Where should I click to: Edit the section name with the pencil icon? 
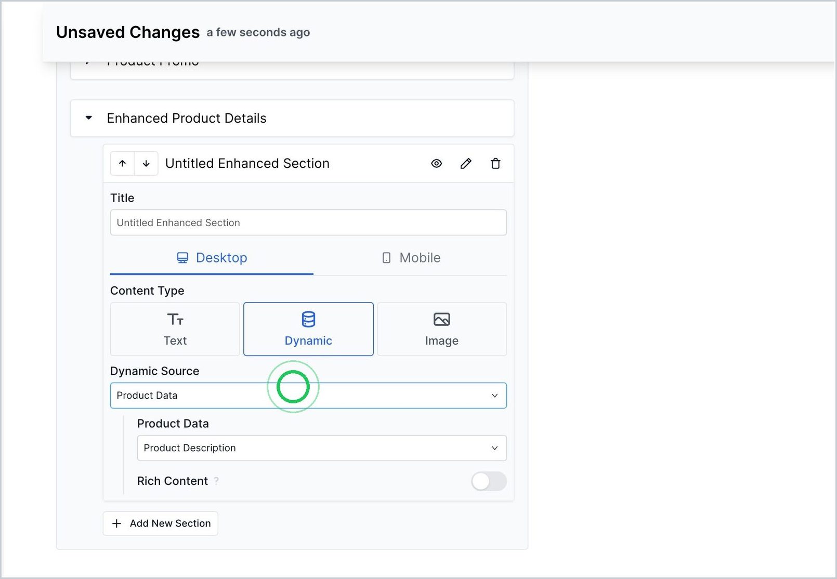click(x=466, y=164)
